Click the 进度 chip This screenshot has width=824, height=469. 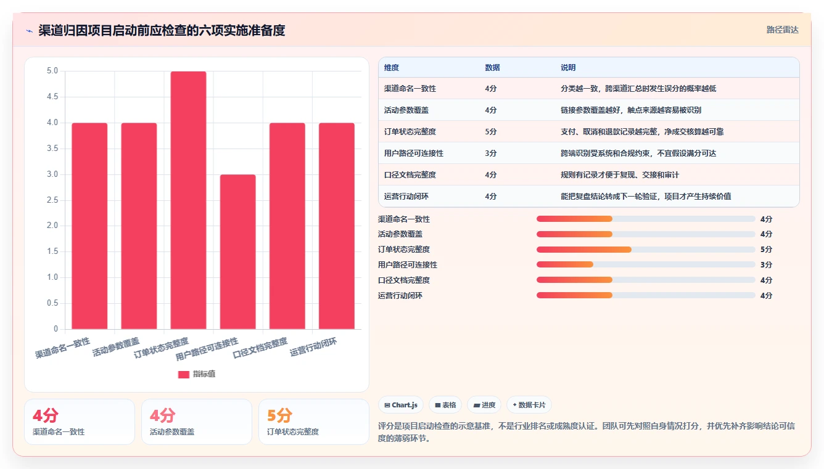point(484,405)
